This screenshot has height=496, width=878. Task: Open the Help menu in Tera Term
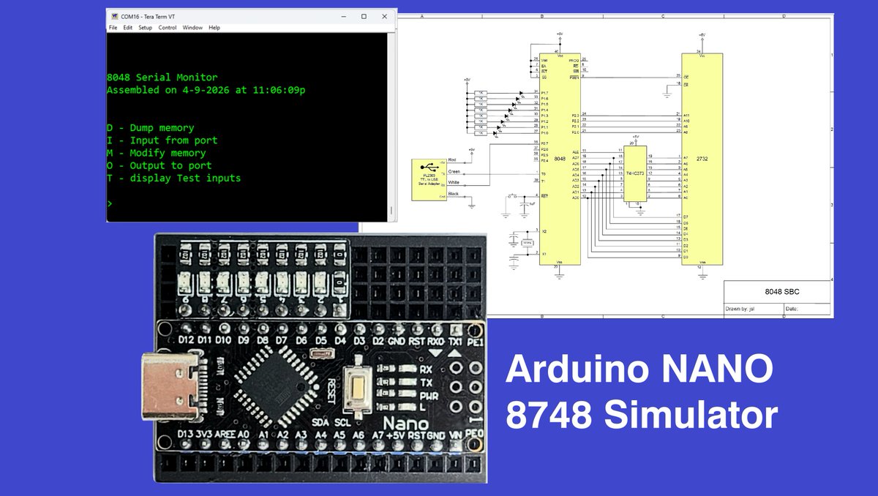point(214,28)
